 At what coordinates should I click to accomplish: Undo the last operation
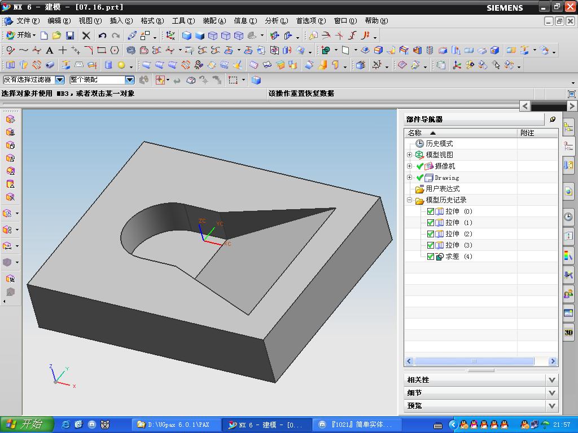pos(102,36)
